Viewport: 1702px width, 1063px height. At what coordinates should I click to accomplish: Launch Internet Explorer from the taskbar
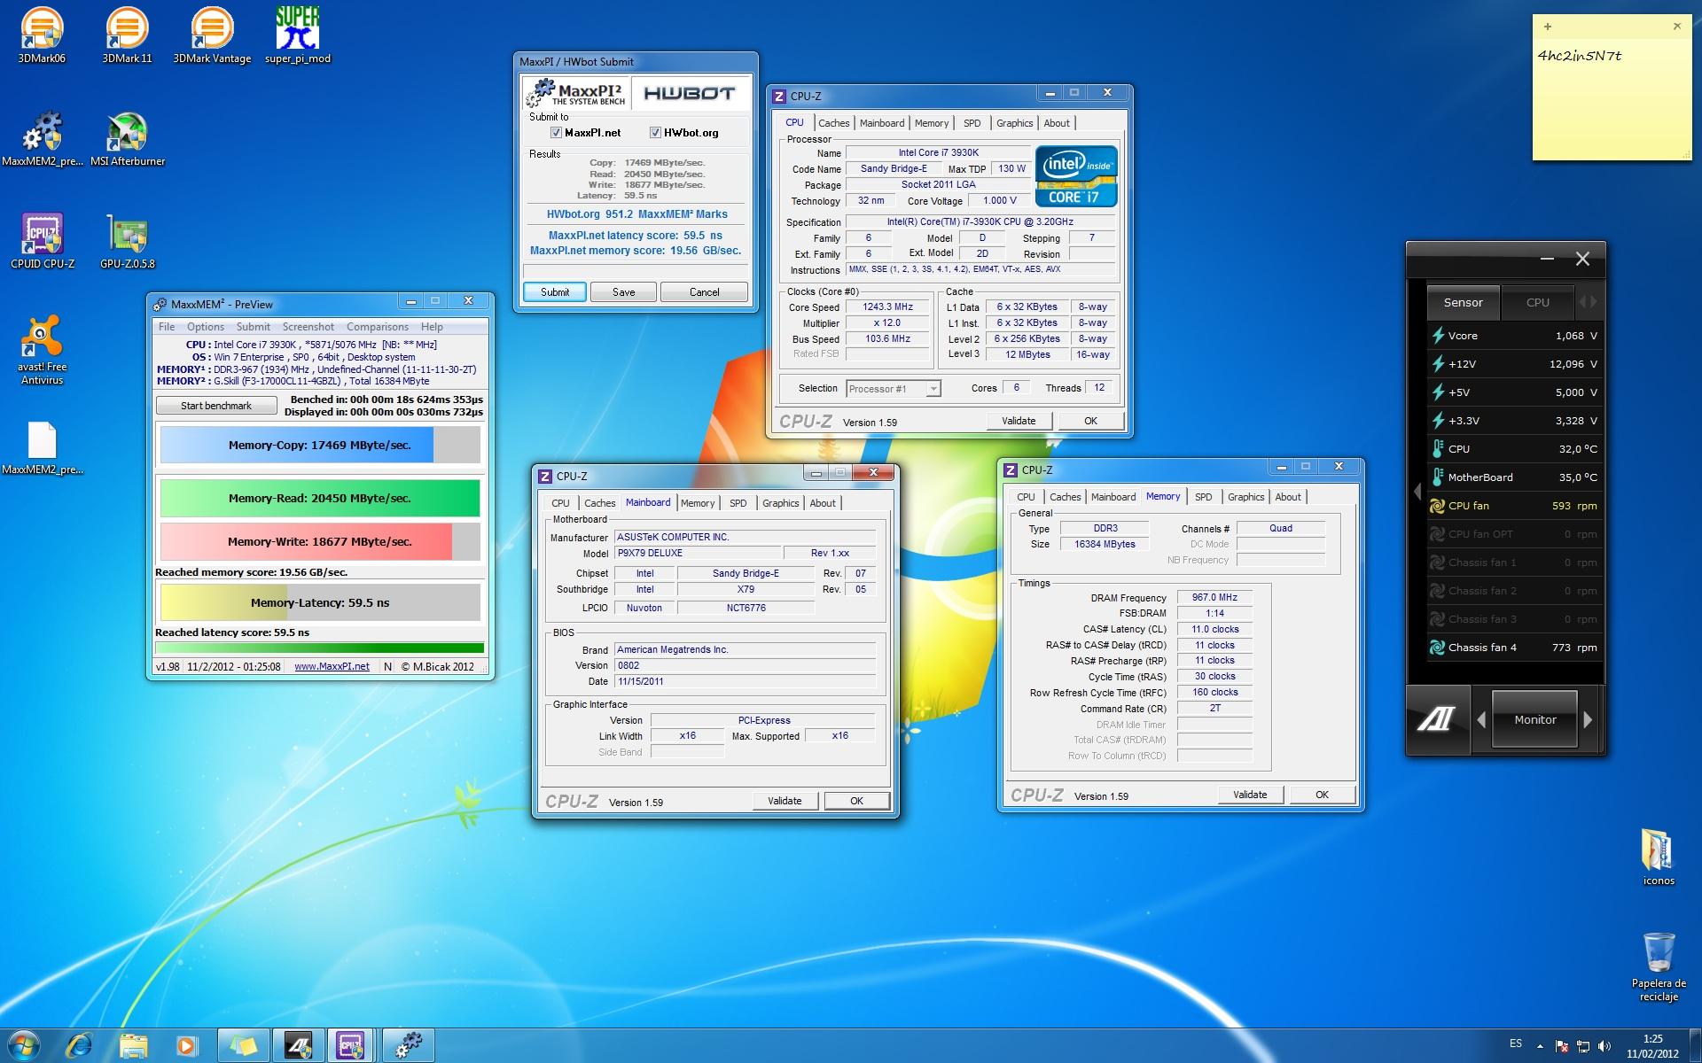[79, 1046]
